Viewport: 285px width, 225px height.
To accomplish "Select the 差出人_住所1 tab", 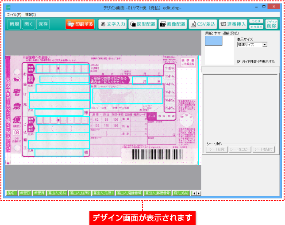I will coord(103,193).
